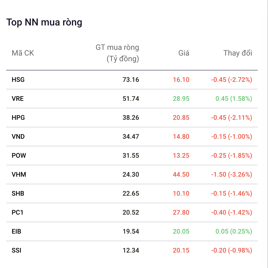Click VRE price 28.95
This screenshot has width=268, height=268.
coord(181,99)
